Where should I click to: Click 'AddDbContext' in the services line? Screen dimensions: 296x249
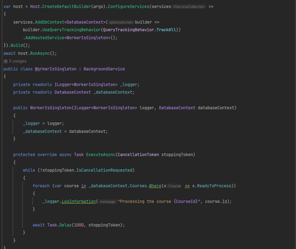tap(50, 22)
